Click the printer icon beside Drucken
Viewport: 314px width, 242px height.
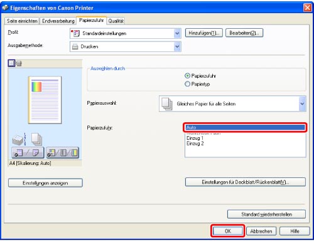click(75, 46)
